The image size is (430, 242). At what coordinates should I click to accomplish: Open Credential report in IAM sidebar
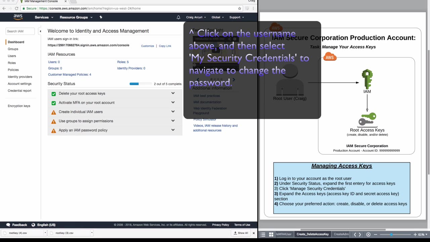click(19, 91)
